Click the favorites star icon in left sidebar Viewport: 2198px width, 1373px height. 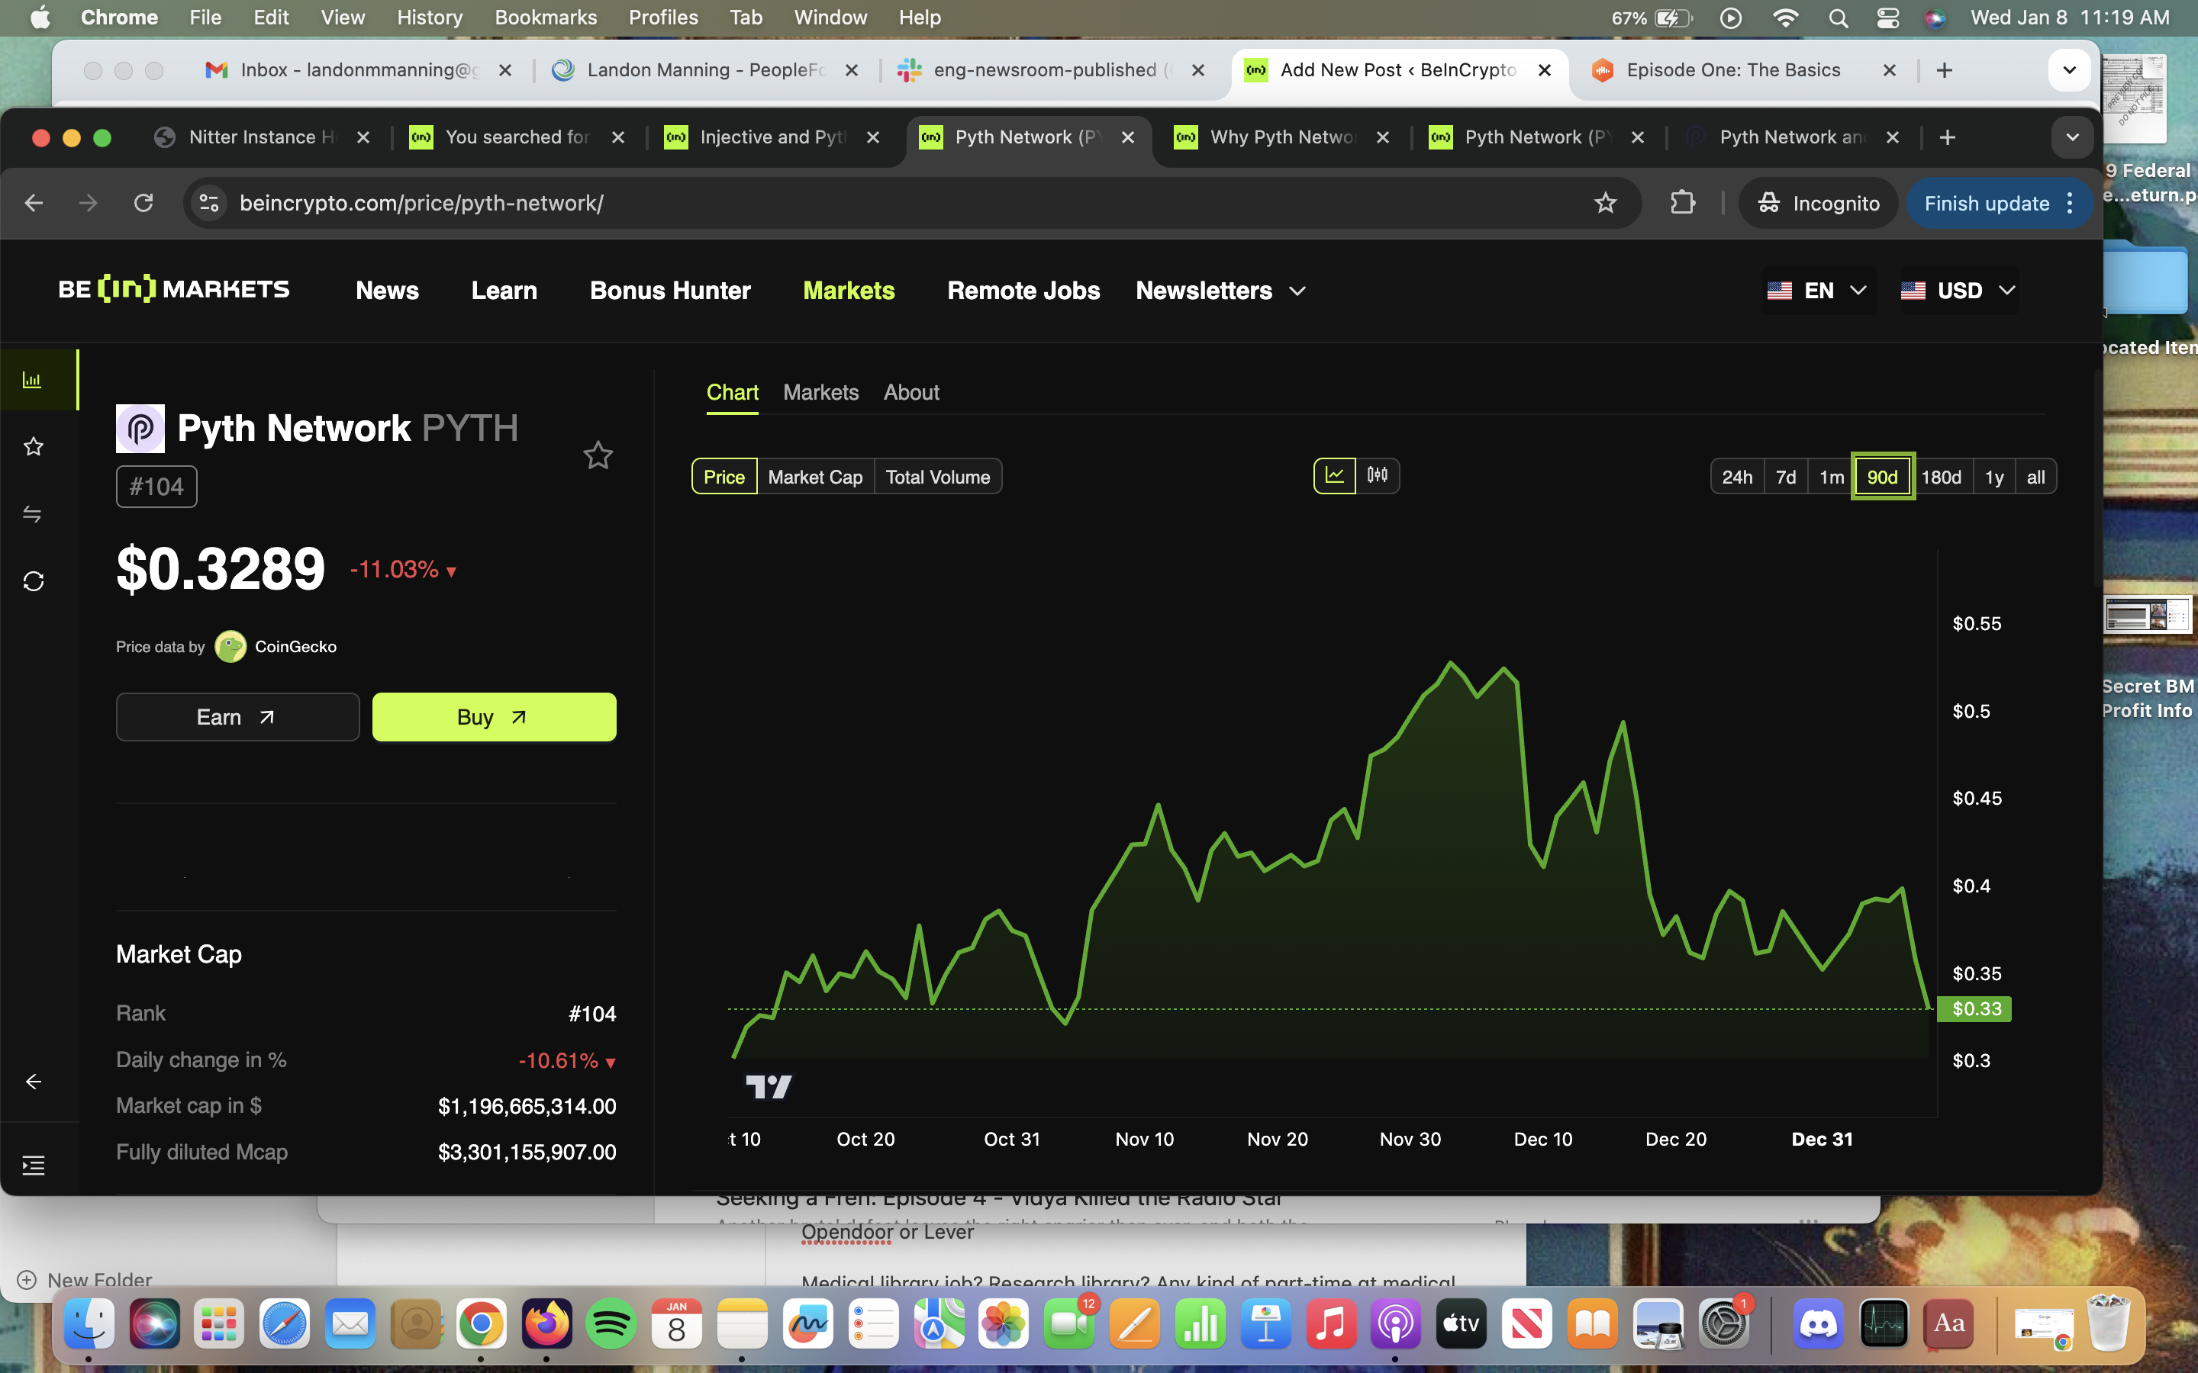34,447
